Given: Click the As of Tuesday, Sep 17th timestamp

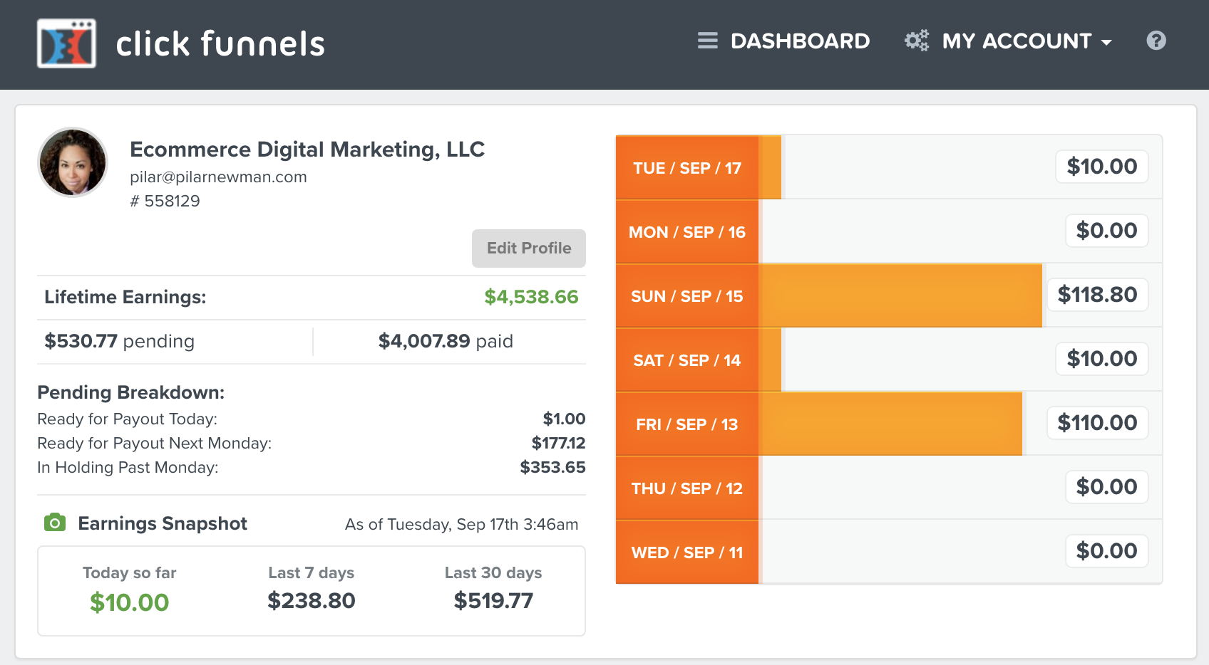Looking at the screenshot, I should [461, 525].
